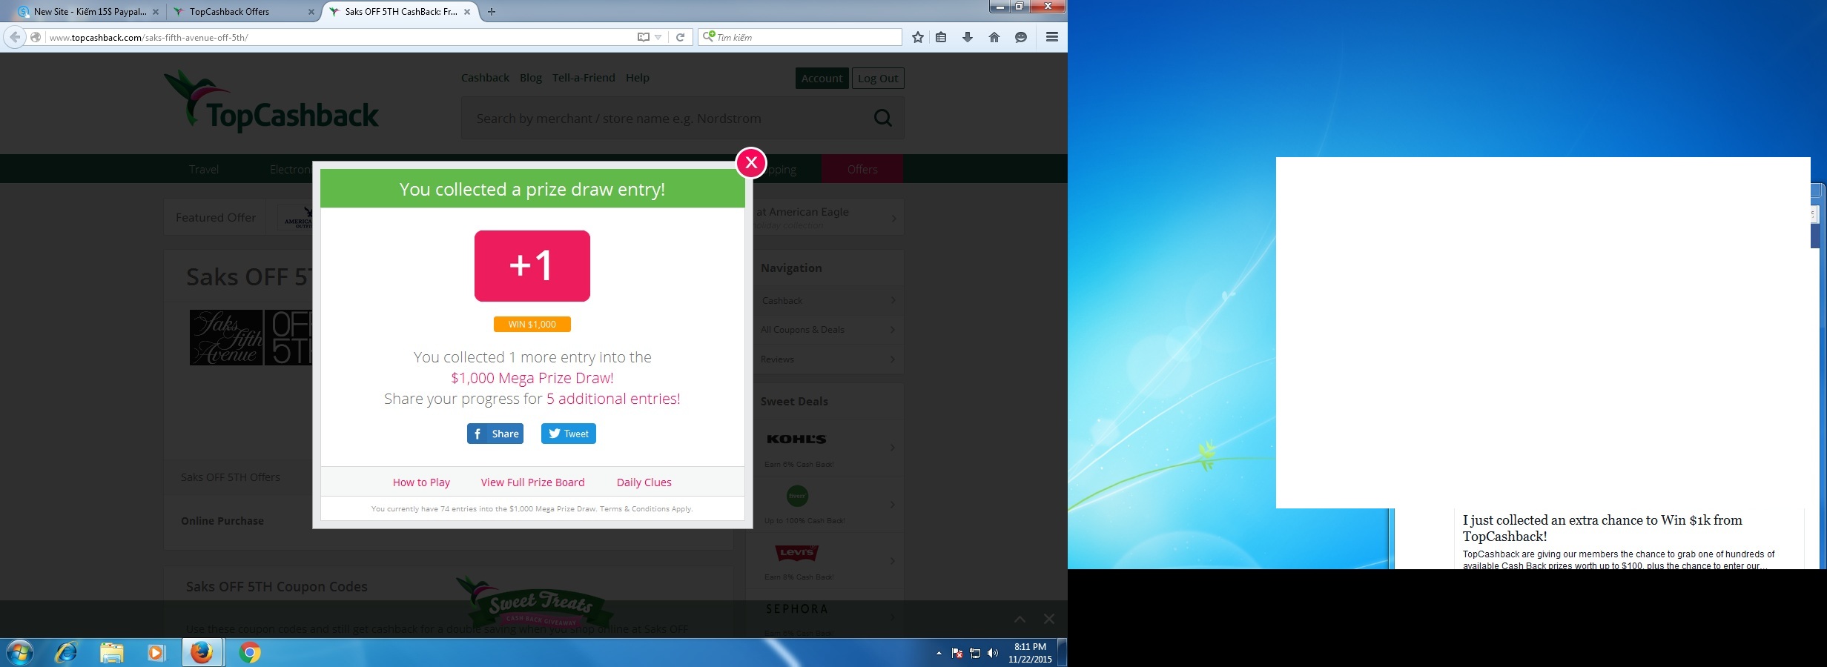Open the Travel category tab
Viewport: 1827px width, 667px height.
click(x=204, y=170)
